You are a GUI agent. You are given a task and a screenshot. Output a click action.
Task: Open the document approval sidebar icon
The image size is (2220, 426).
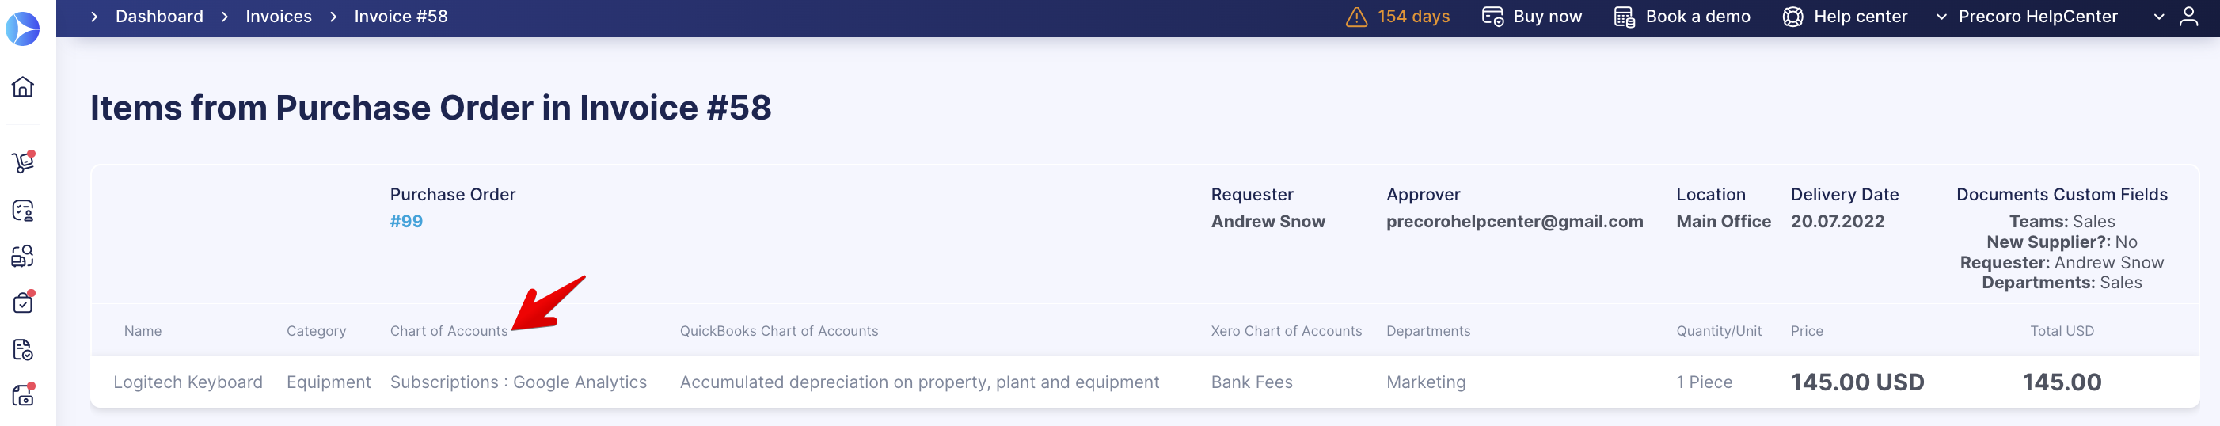point(23,349)
